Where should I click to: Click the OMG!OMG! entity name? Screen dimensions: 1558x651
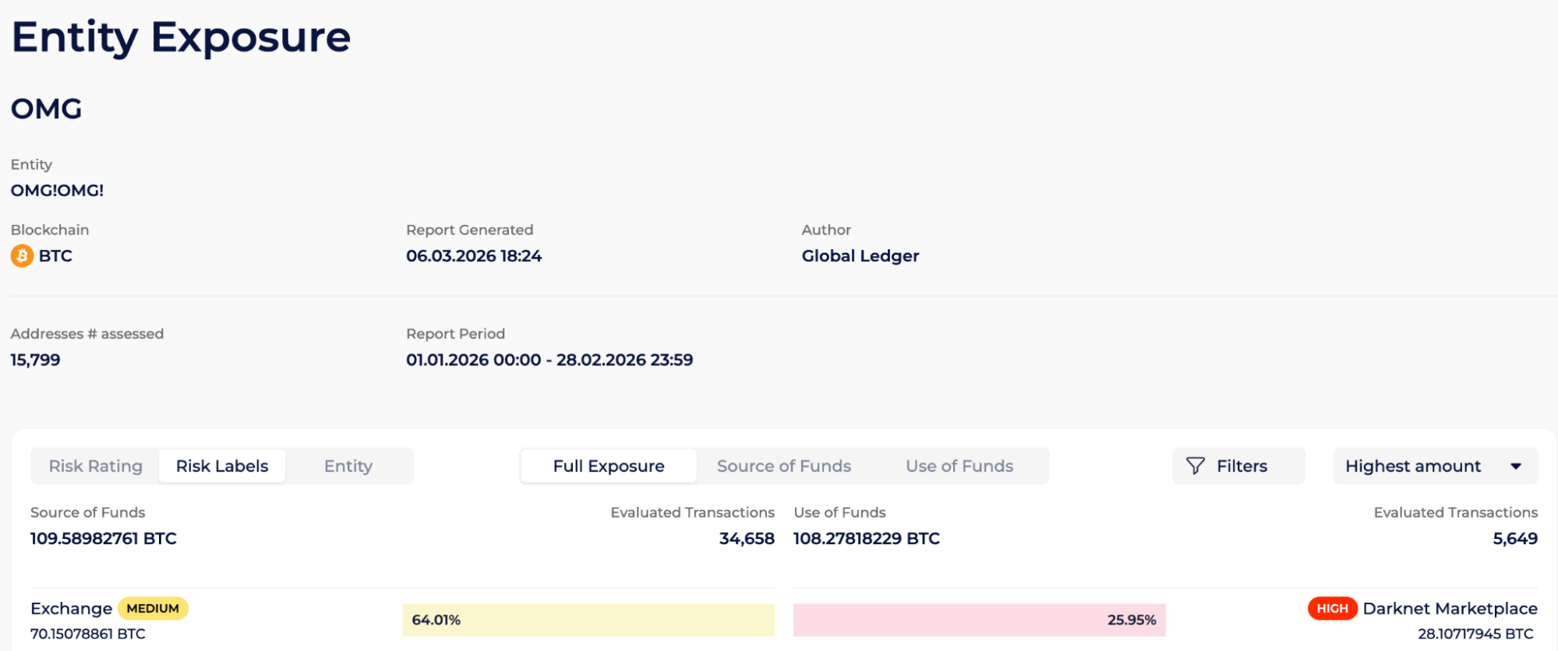57,190
